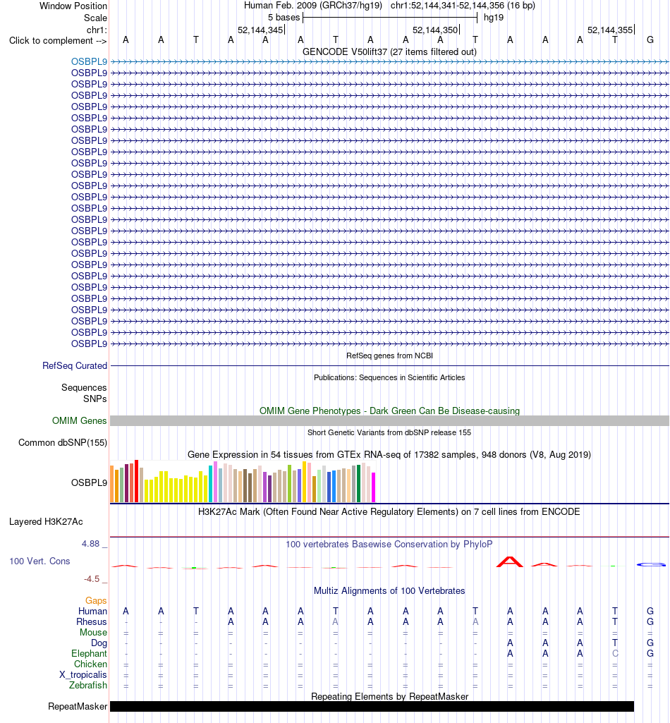The image size is (670, 723).
Task: Click the -4.5 lower axis value
Action: pyautogui.click(x=91, y=579)
